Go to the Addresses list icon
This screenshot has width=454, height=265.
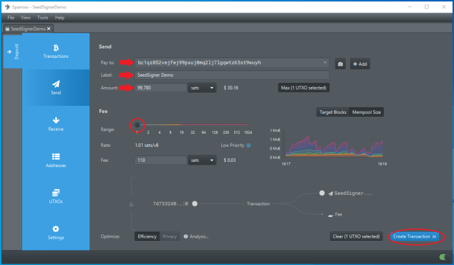[x=56, y=160]
